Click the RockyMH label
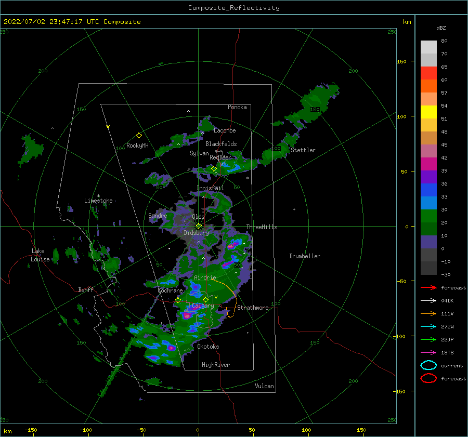The height and width of the screenshot is (437, 468). tap(137, 145)
